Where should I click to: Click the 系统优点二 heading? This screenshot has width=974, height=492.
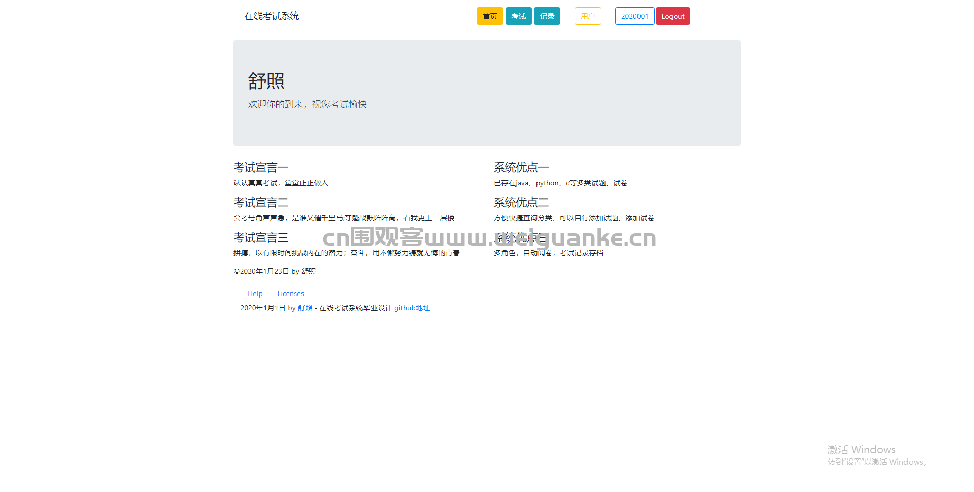coord(521,203)
